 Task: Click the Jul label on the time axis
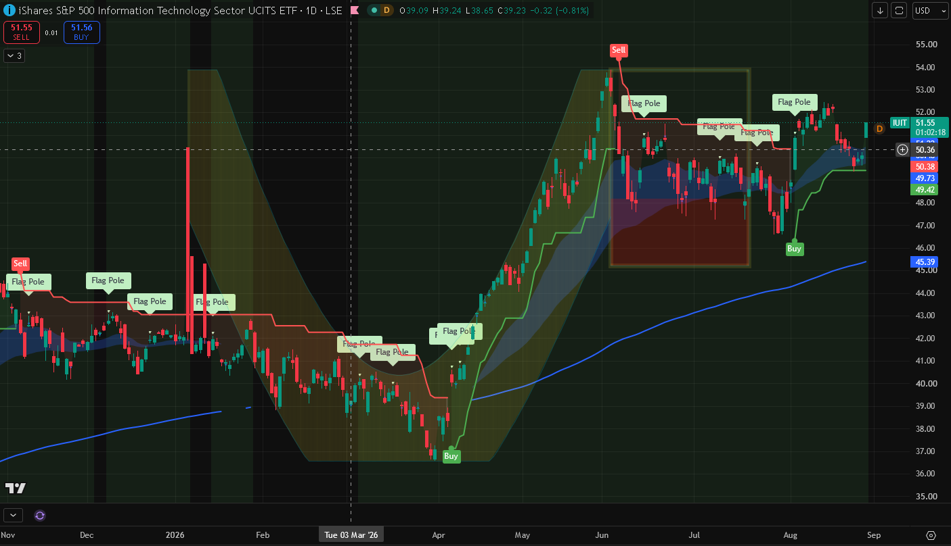click(x=694, y=535)
